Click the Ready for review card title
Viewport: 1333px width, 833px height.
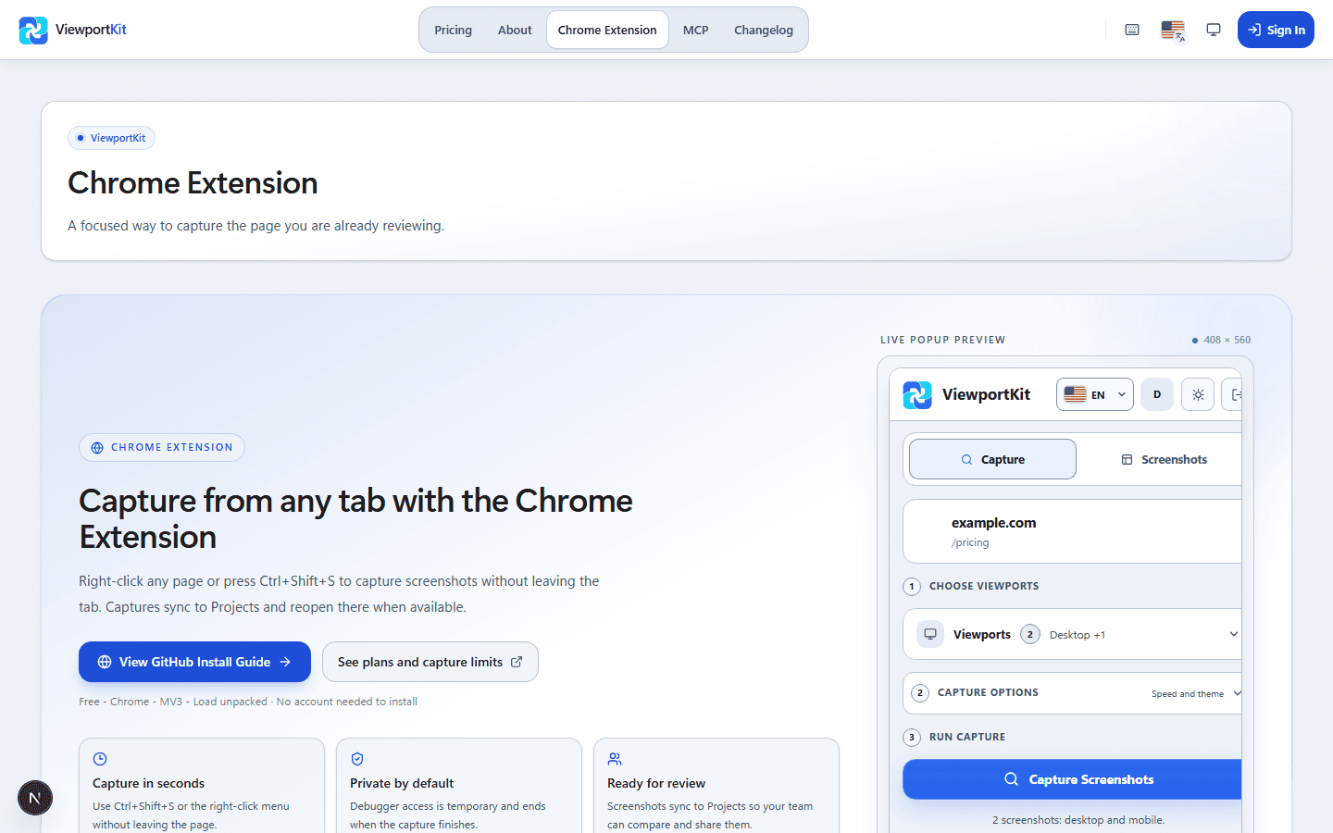click(x=656, y=783)
